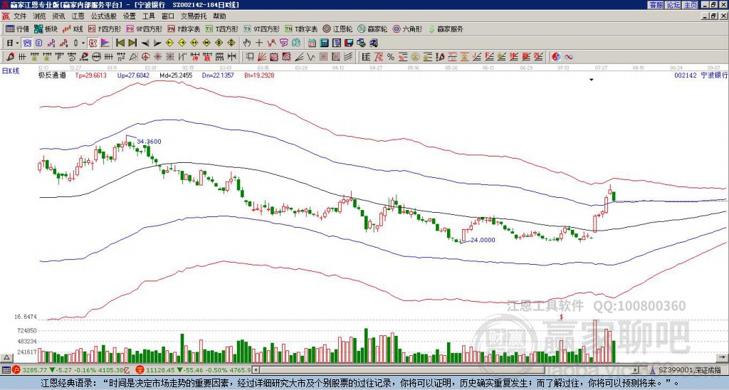This screenshot has width=729, height=390.
Task: Click the K线 toolbar button
Action: click(73, 28)
